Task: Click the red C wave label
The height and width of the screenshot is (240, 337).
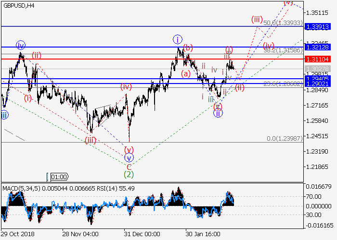Action: 129,166
